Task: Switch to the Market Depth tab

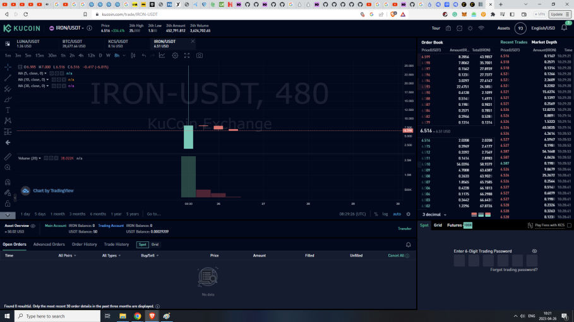Action: coord(544,42)
